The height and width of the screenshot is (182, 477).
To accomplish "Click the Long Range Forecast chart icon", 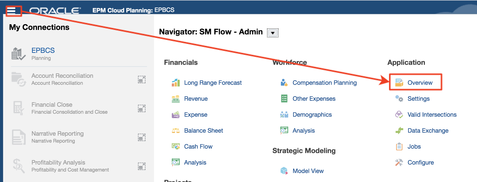I will [x=176, y=83].
